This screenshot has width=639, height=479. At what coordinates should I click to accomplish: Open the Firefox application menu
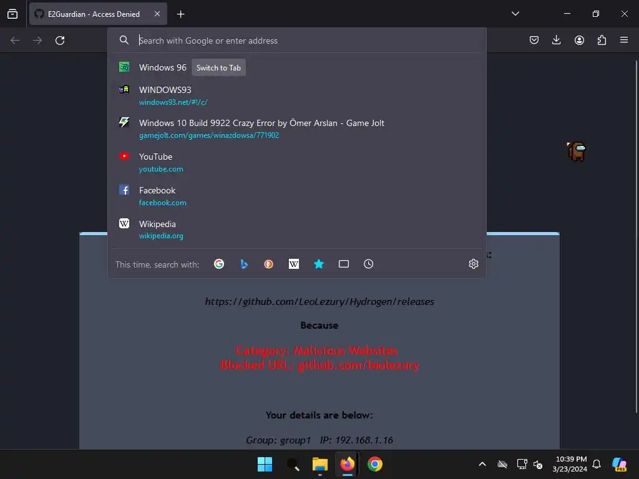624,40
